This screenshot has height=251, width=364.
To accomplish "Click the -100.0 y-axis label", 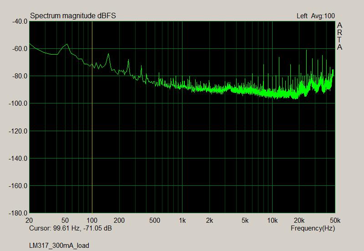I will [18, 103].
